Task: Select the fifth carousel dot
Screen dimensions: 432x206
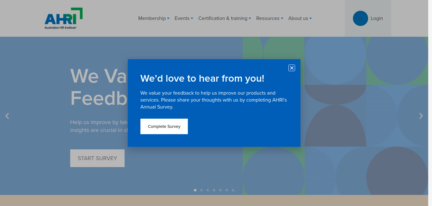Action: [x=220, y=190]
